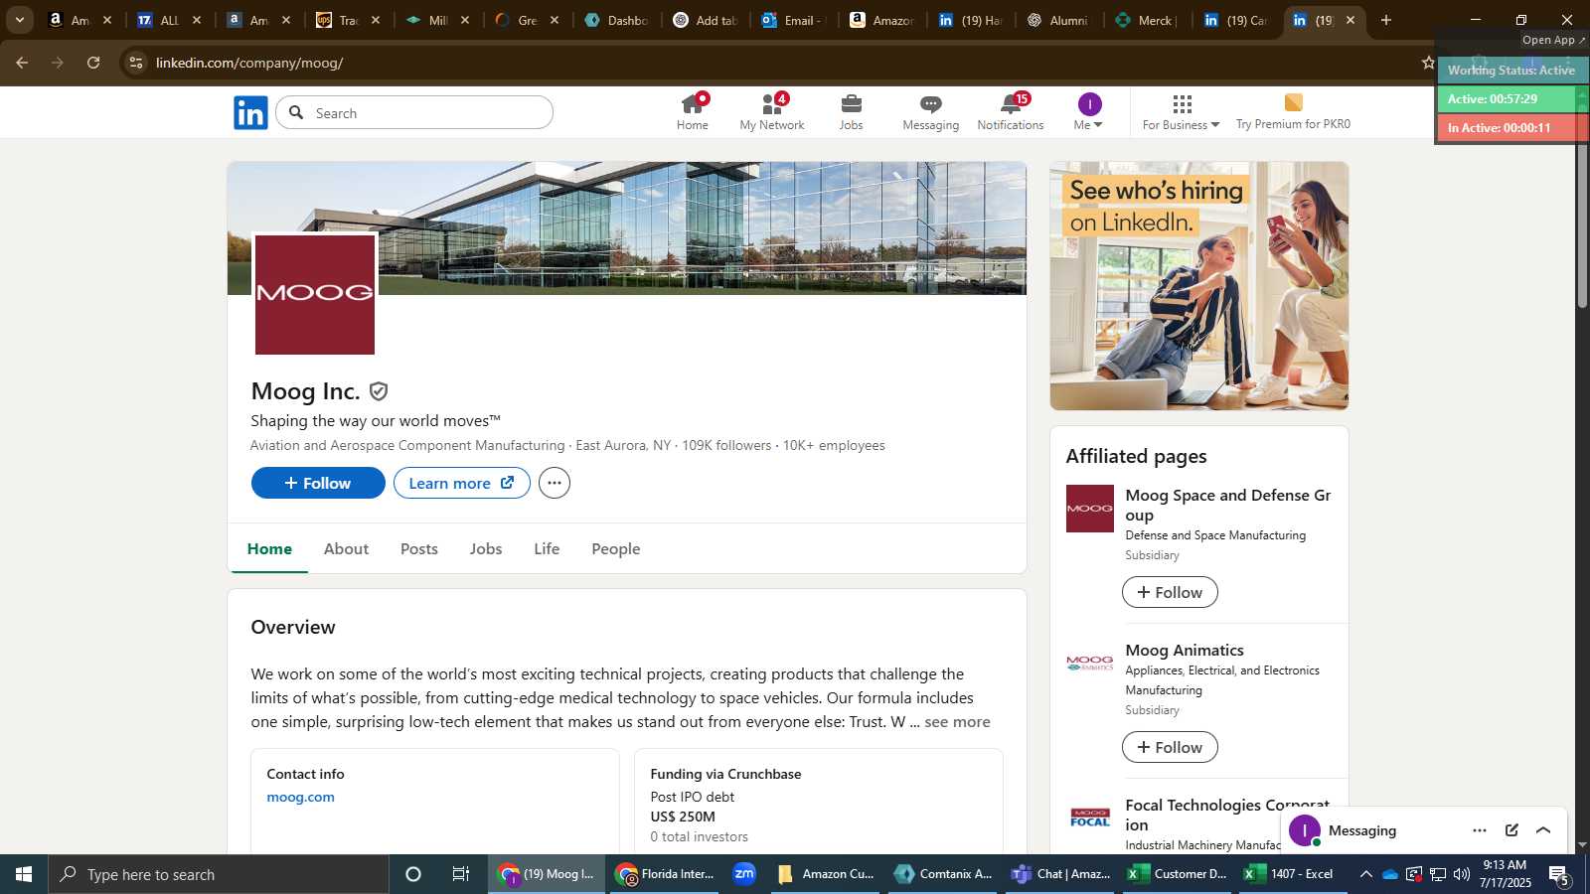This screenshot has width=1590, height=894.
Task: Open messaging overlay options ellipsis
Action: (x=1480, y=830)
